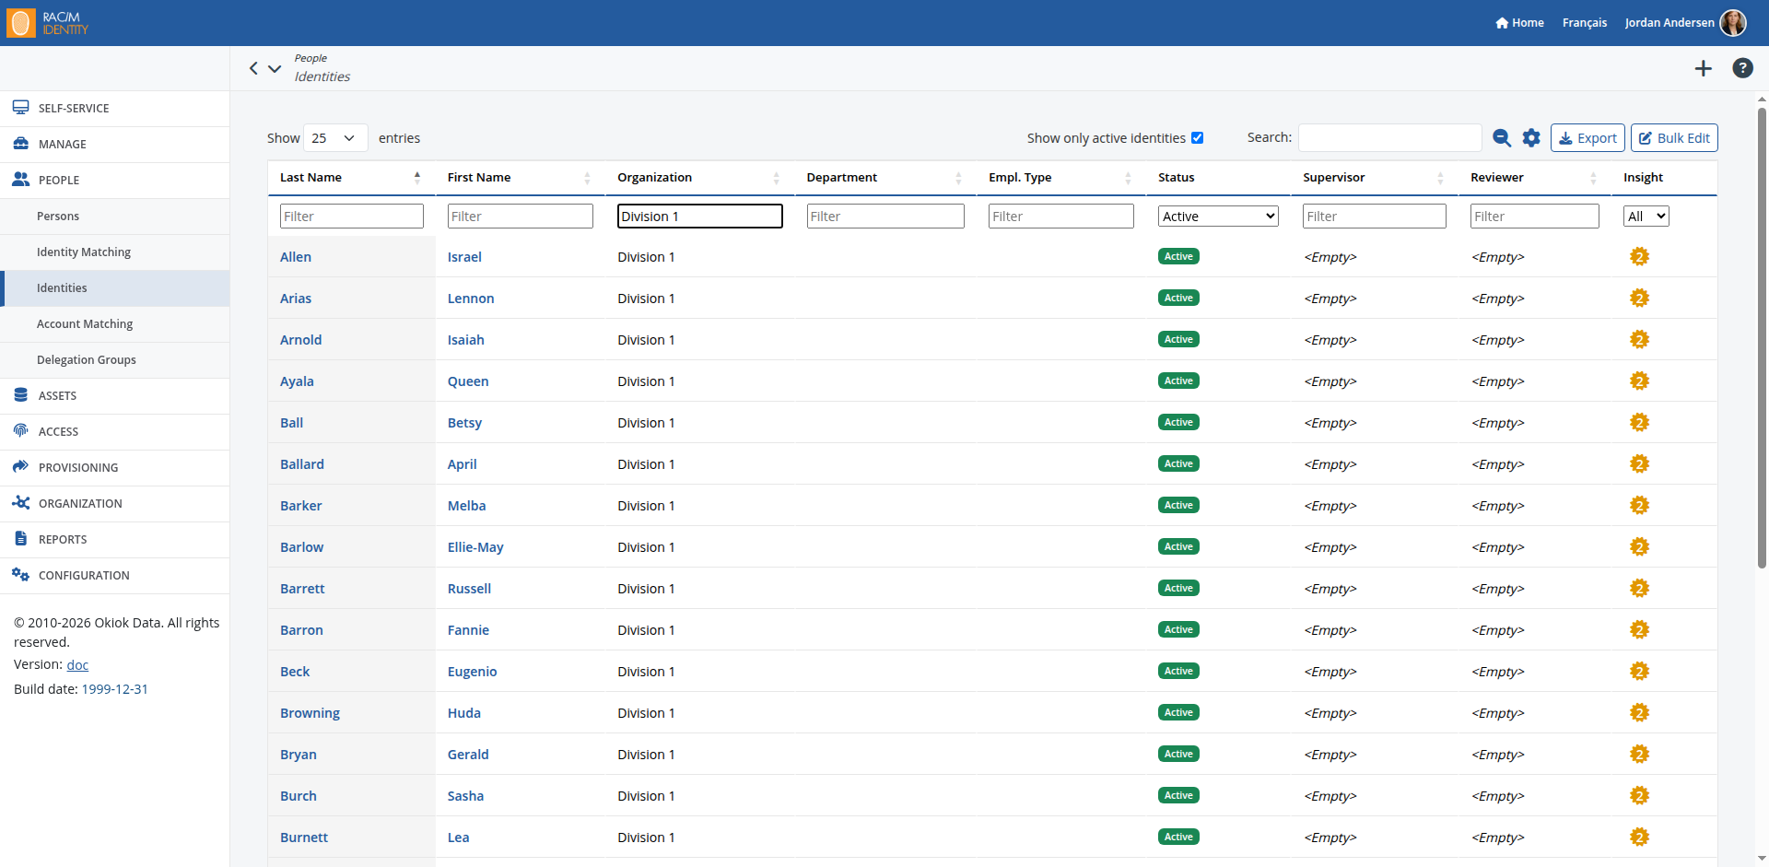The width and height of the screenshot is (1769, 867).
Task: Expand the breadcrumb down chevron
Action: (275, 68)
